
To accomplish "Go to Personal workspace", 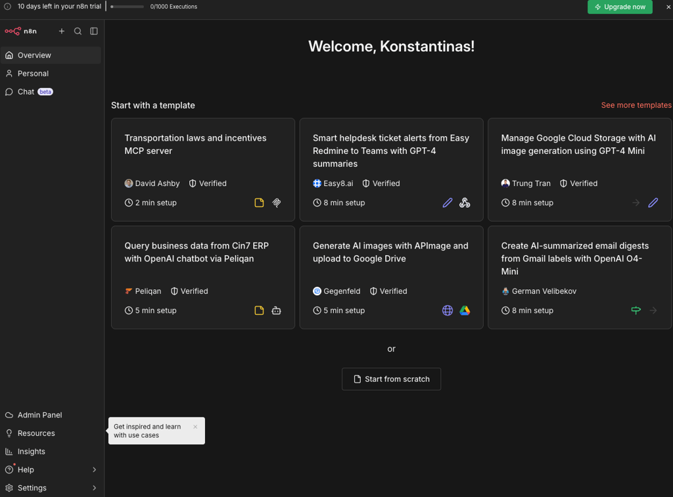I will 51,74.
